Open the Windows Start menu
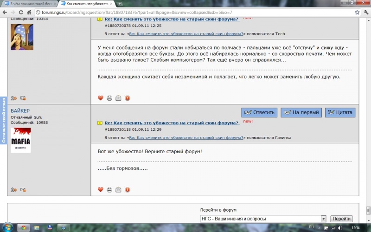Viewport: 371px width, 232px height. coord(6,228)
